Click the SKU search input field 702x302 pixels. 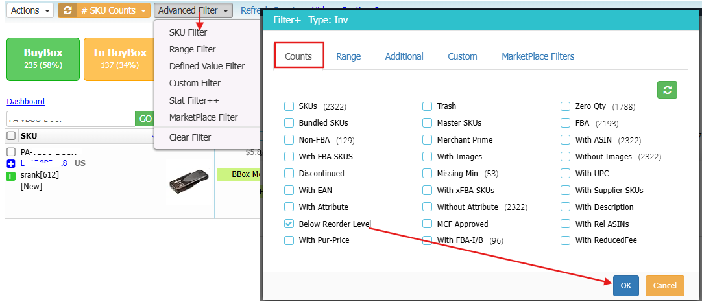[70, 119]
